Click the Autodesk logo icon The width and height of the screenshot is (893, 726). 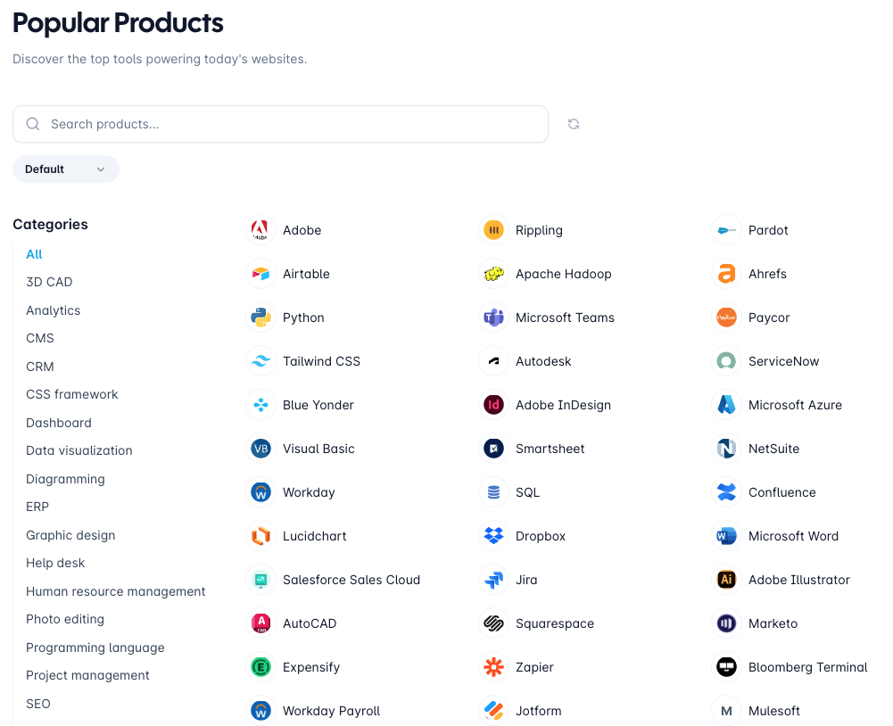point(493,361)
